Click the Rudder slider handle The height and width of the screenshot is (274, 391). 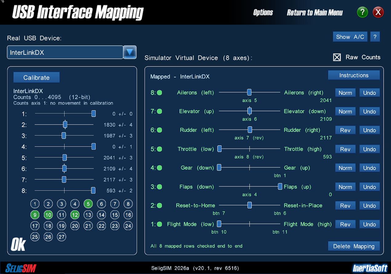[250, 130]
